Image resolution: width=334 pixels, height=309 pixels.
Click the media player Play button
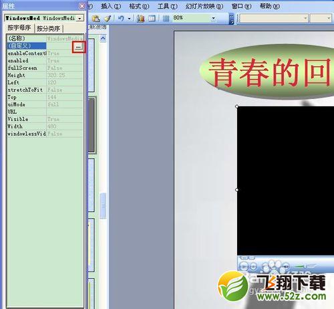pos(244,266)
